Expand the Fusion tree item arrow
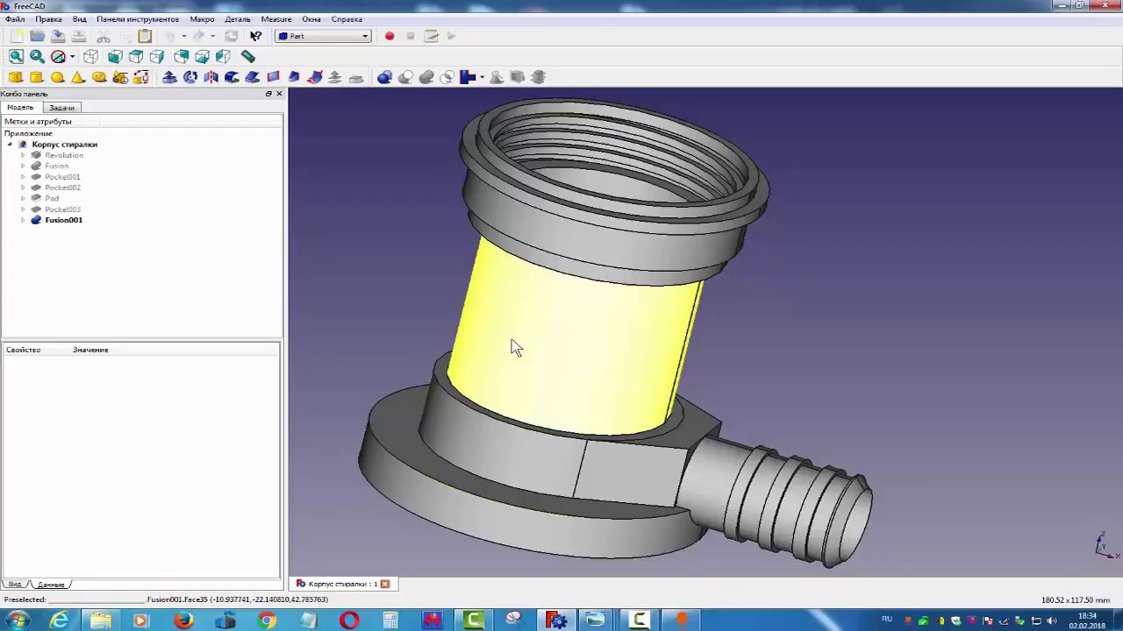Viewport: 1123px width, 631px height. [x=23, y=166]
